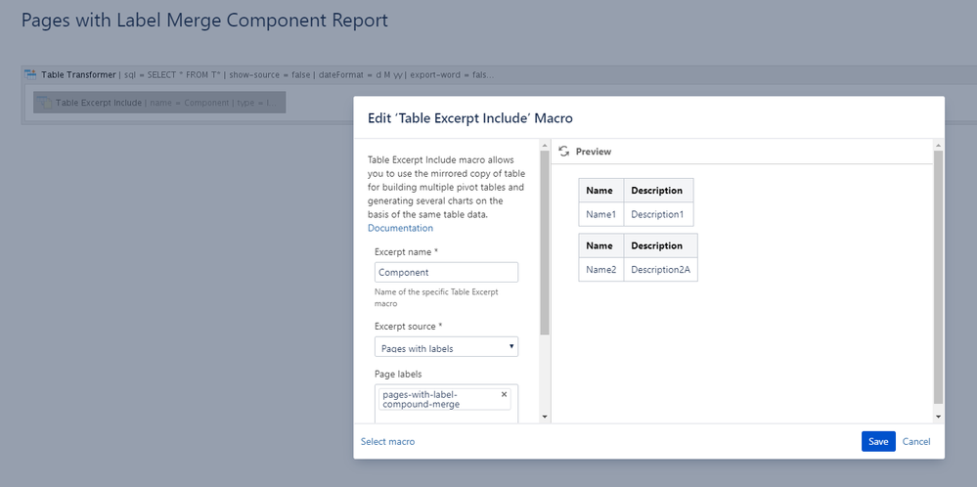Screen dimensions: 977x487
Task: Click the Name1 table cell
Action: [x=601, y=214]
